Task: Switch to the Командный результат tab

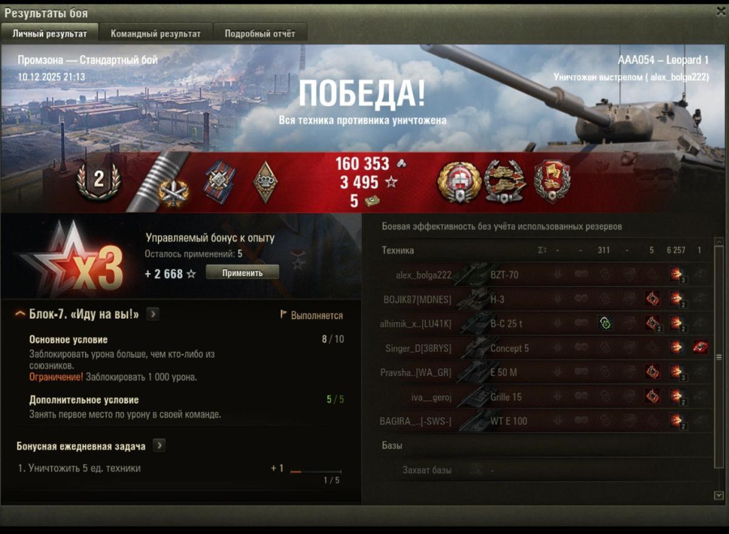Action: point(156,33)
